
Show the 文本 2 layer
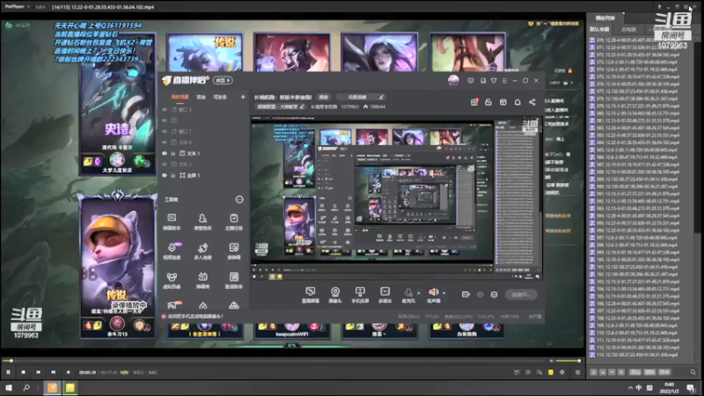165,165
